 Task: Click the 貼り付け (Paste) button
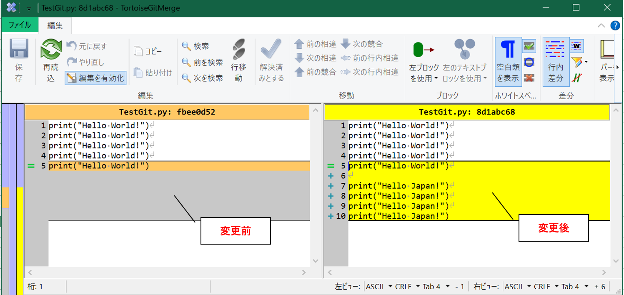click(x=153, y=72)
